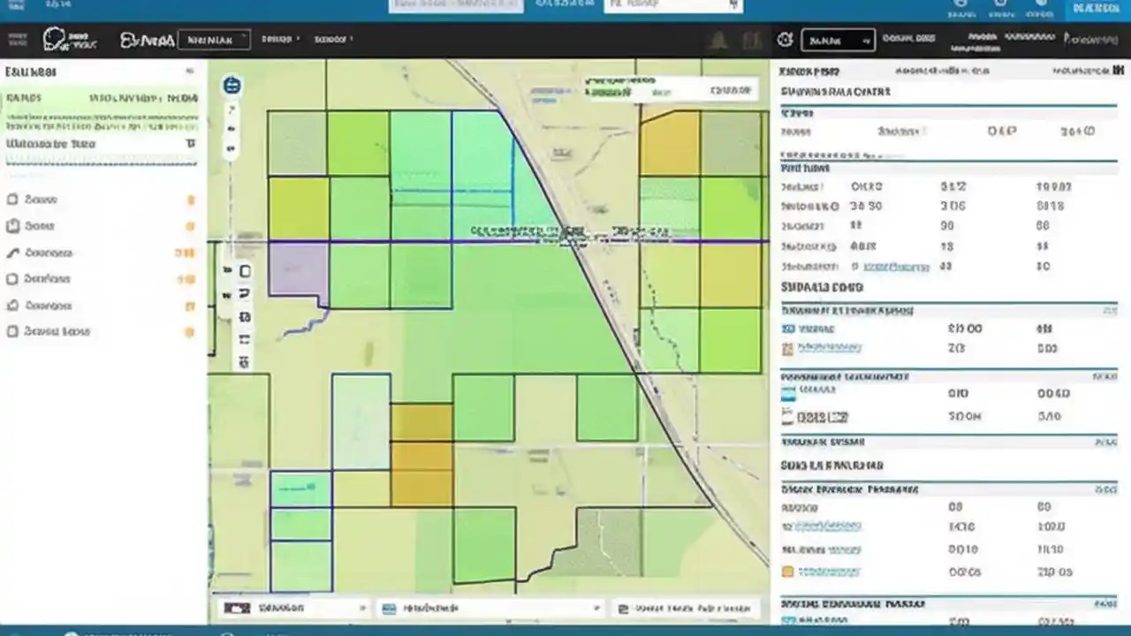Click the yellow color swatch beside the panel row

[787, 571]
